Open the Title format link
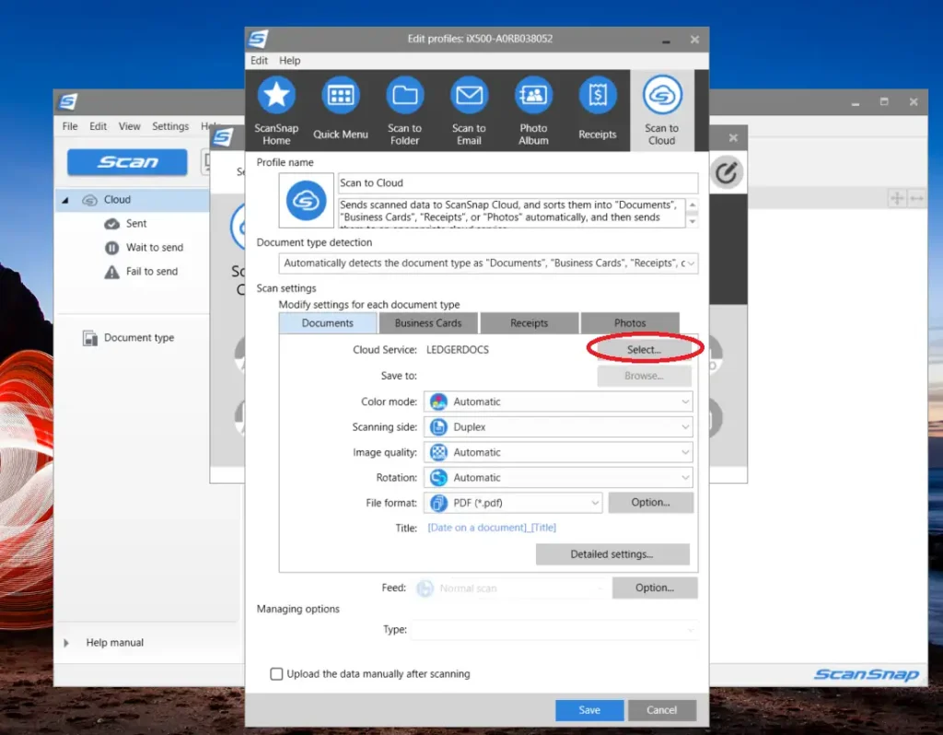The image size is (943, 735). coord(492,528)
